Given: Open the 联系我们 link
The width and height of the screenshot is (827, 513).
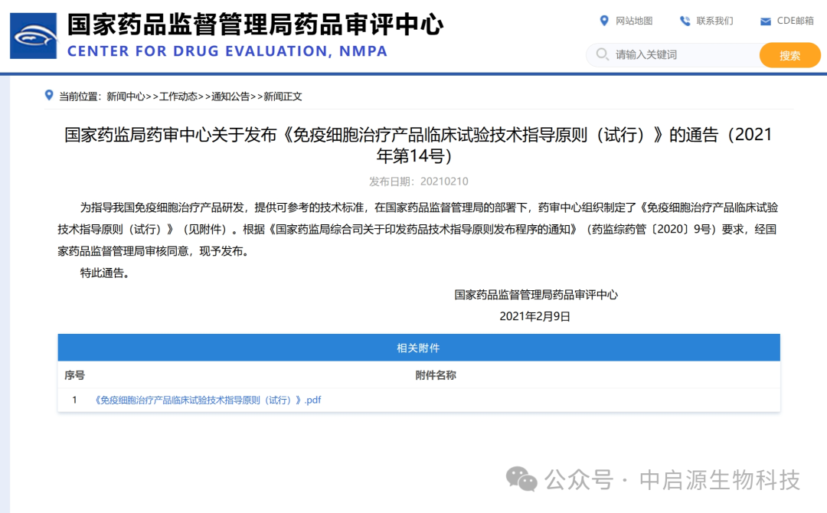Looking at the screenshot, I should tap(714, 21).
